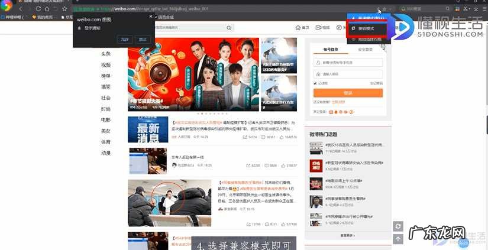Click the password input field
This screenshot has height=250, width=488.
[348, 74]
